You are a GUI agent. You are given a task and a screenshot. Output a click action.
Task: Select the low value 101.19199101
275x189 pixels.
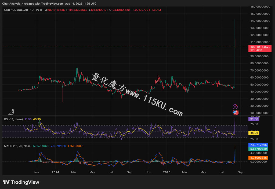99,10
